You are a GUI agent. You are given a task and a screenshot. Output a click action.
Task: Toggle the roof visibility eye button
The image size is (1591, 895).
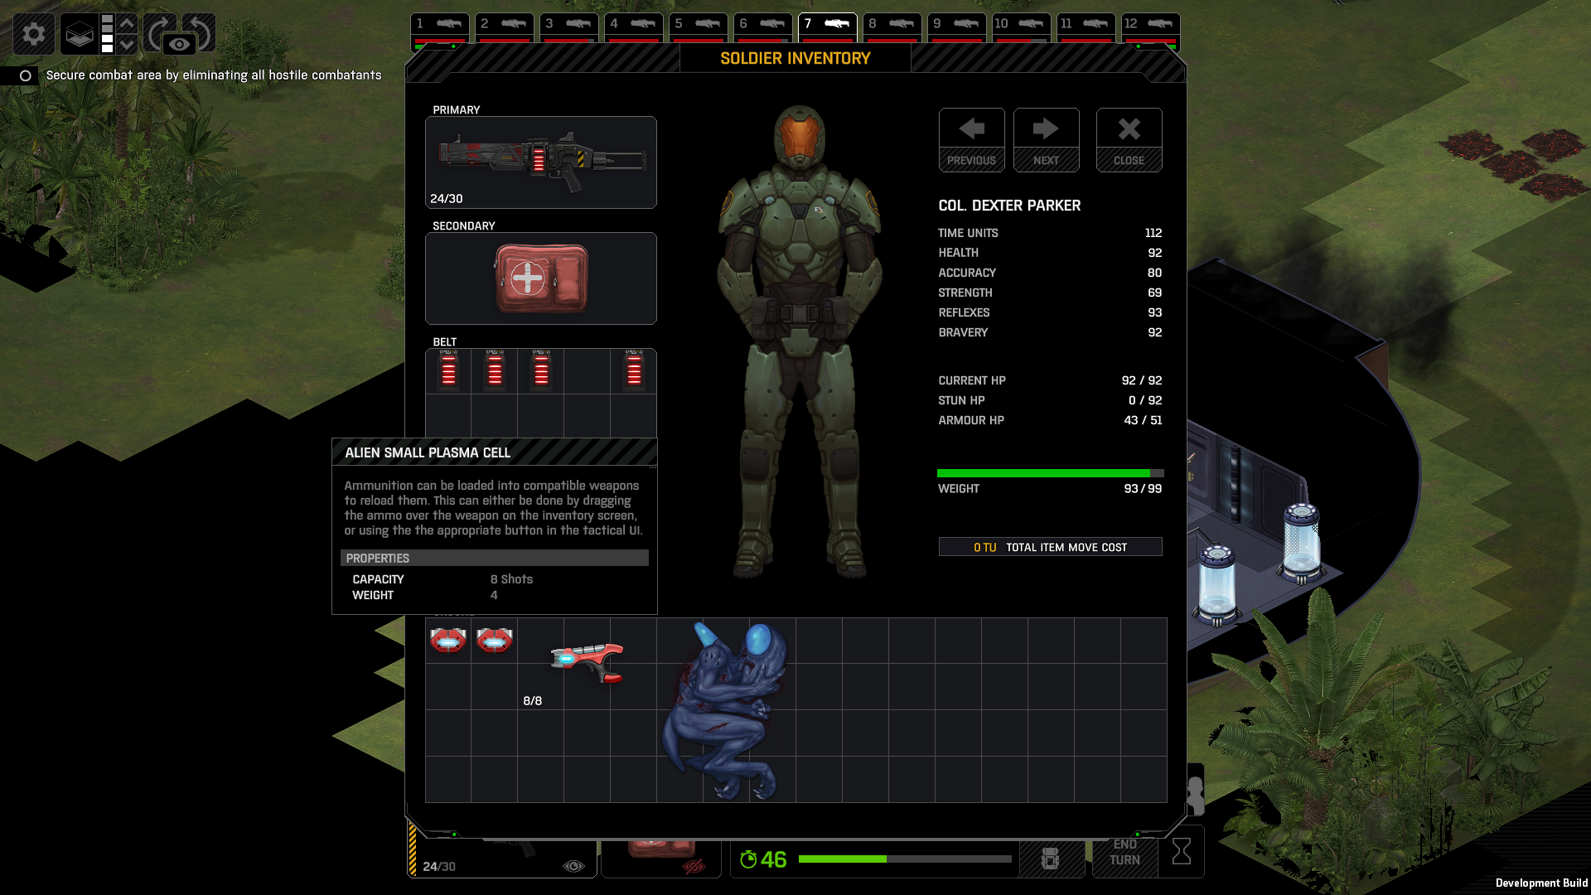coord(179,45)
